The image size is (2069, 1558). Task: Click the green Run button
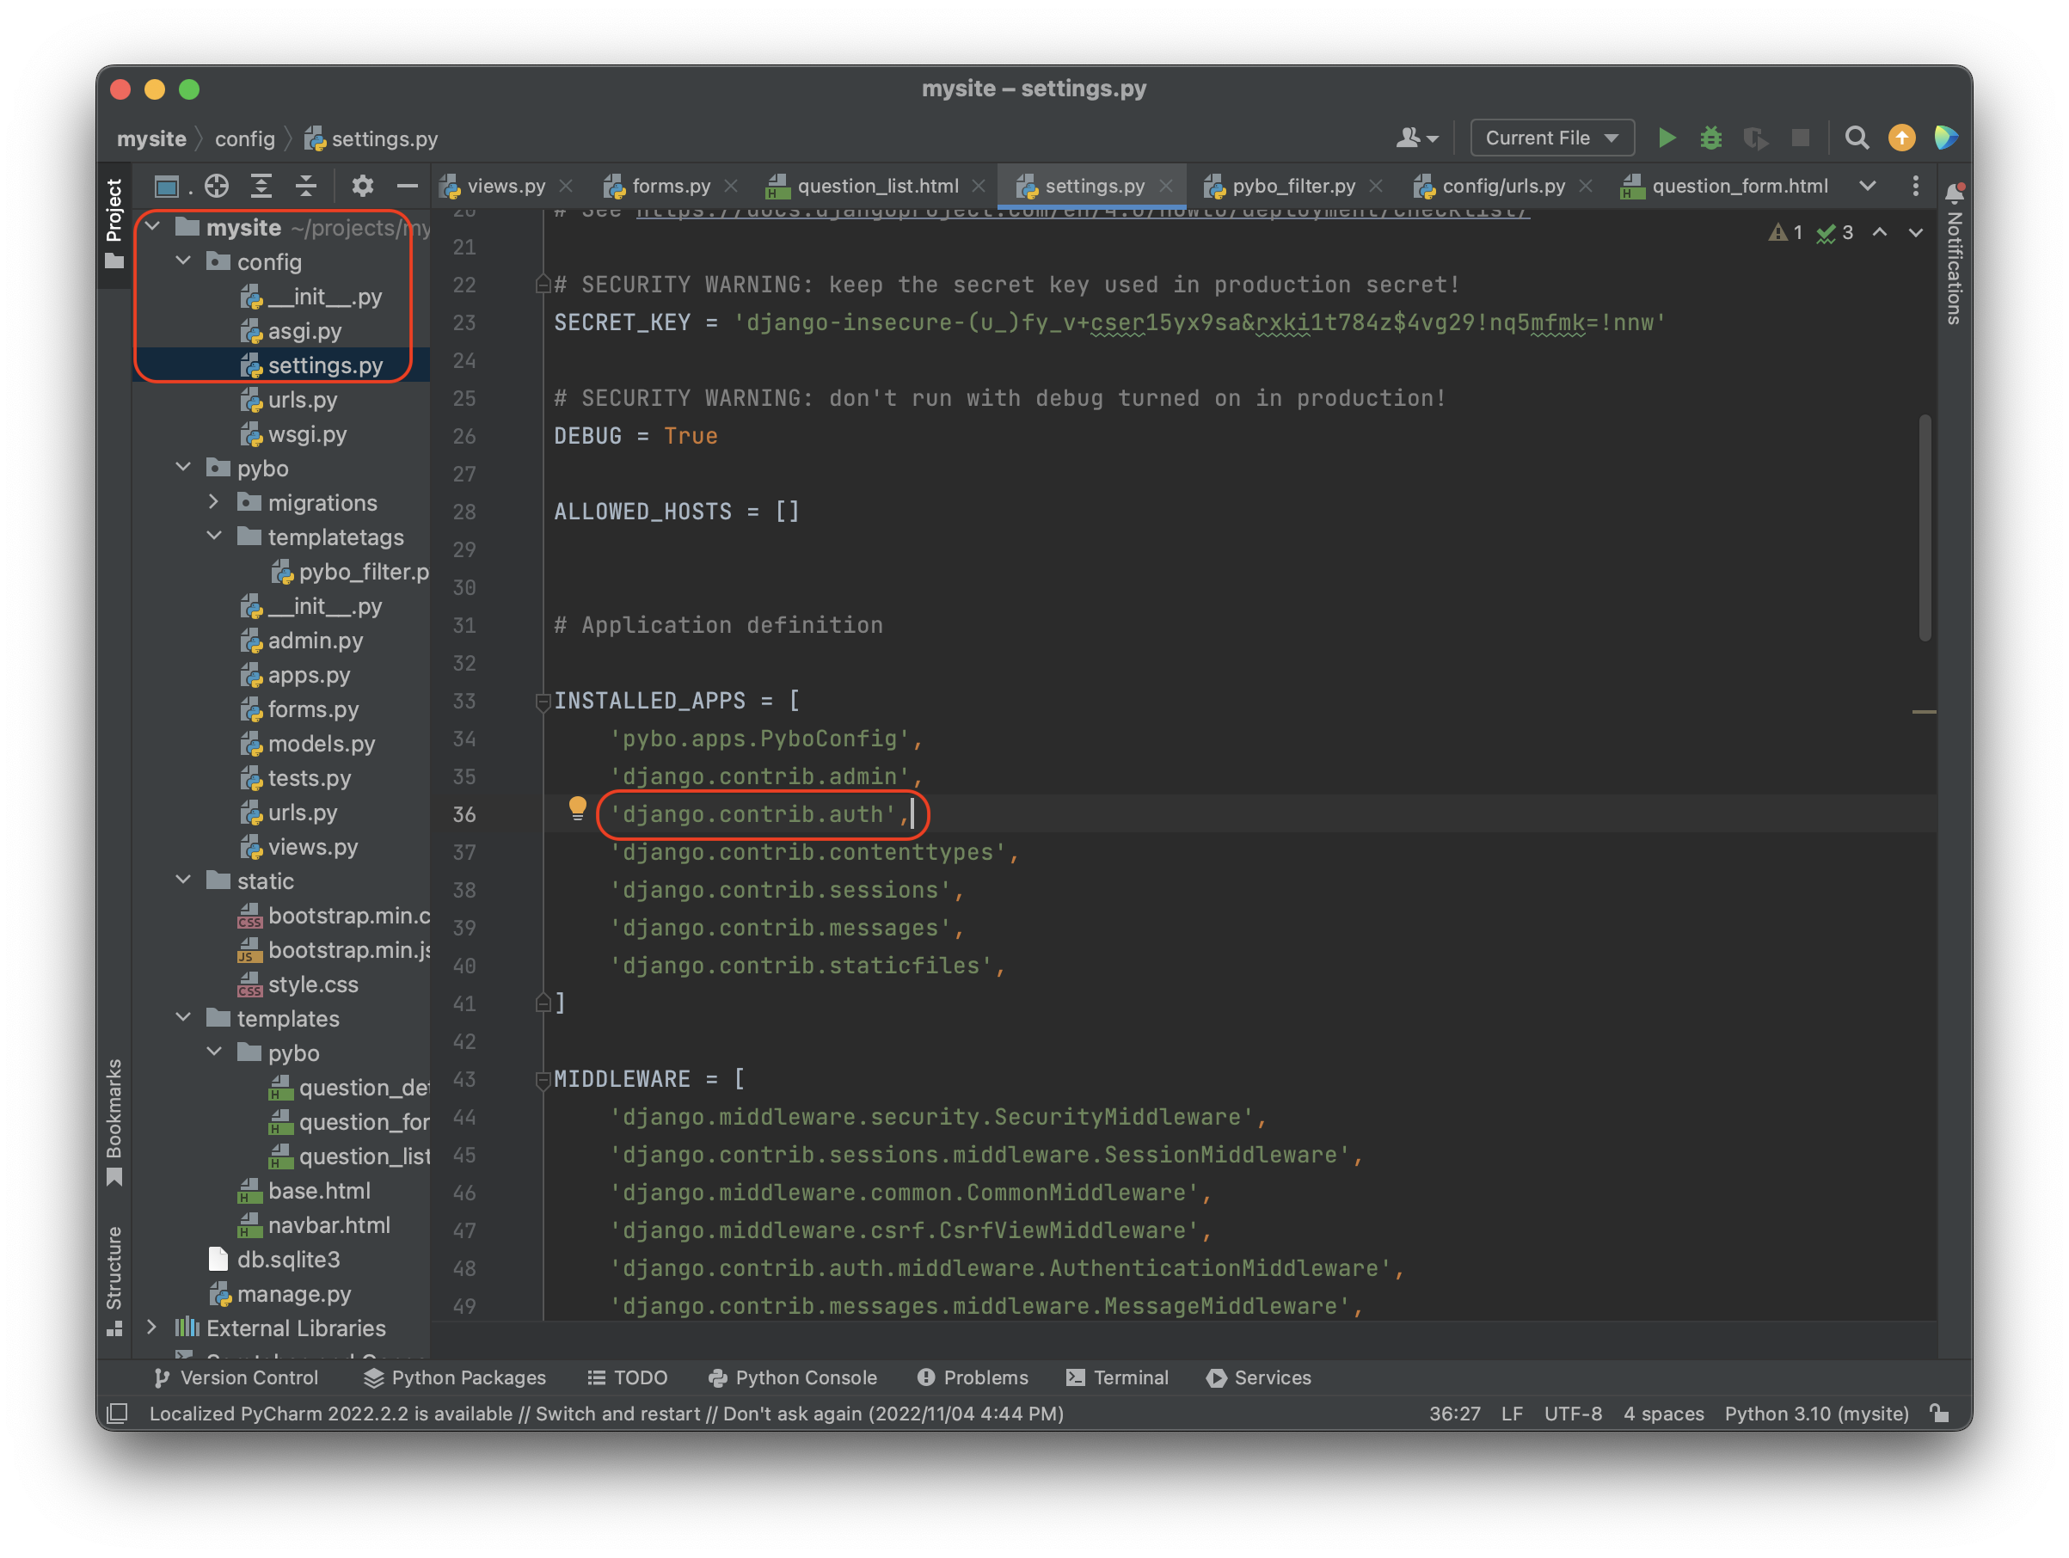pyautogui.click(x=1666, y=138)
